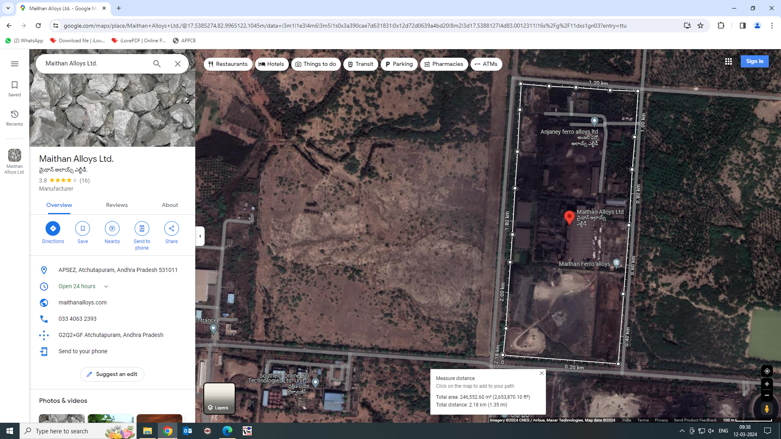Open the Layers map switcher
The width and height of the screenshot is (781, 439).
pyautogui.click(x=219, y=398)
